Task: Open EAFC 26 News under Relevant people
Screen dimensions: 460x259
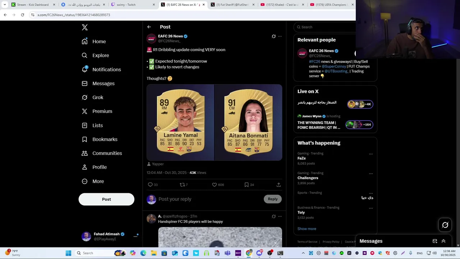Action: point(321,51)
